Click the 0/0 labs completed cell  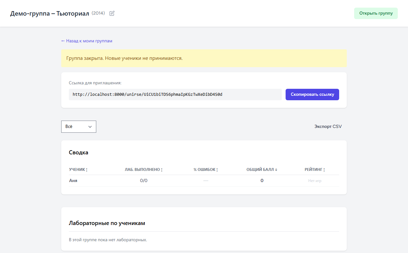(144, 180)
